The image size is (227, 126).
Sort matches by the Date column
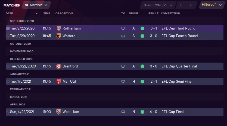tap(9, 14)
